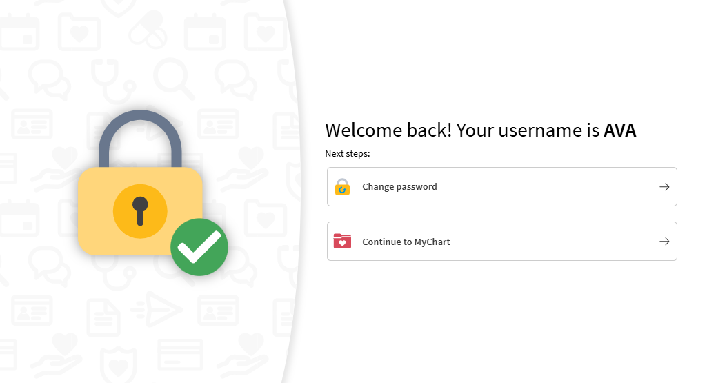Click the Continue to MyChart folder icon
Image resolution: width=707 pixels, height=383 pixels.
342,242
